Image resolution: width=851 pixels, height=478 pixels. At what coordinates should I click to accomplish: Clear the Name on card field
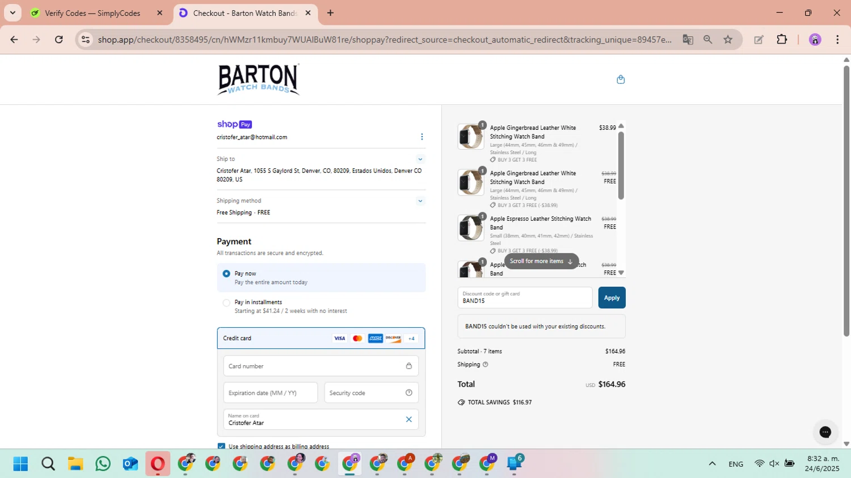pyautogui.click(x=408, y=420)
